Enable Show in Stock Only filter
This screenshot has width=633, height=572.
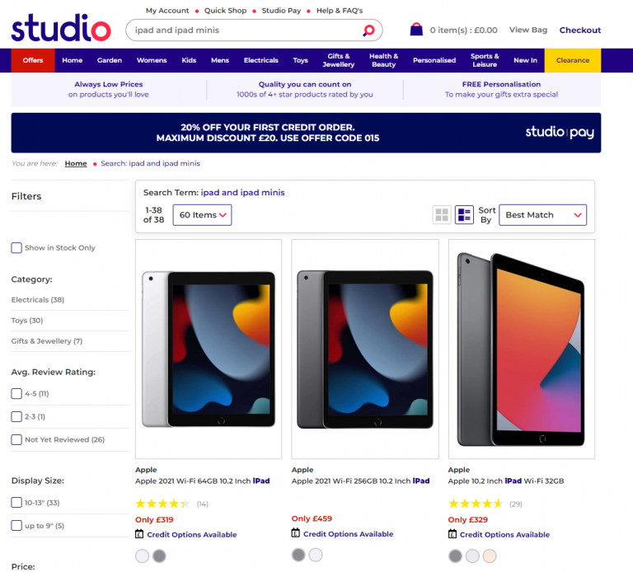[16, 247]
